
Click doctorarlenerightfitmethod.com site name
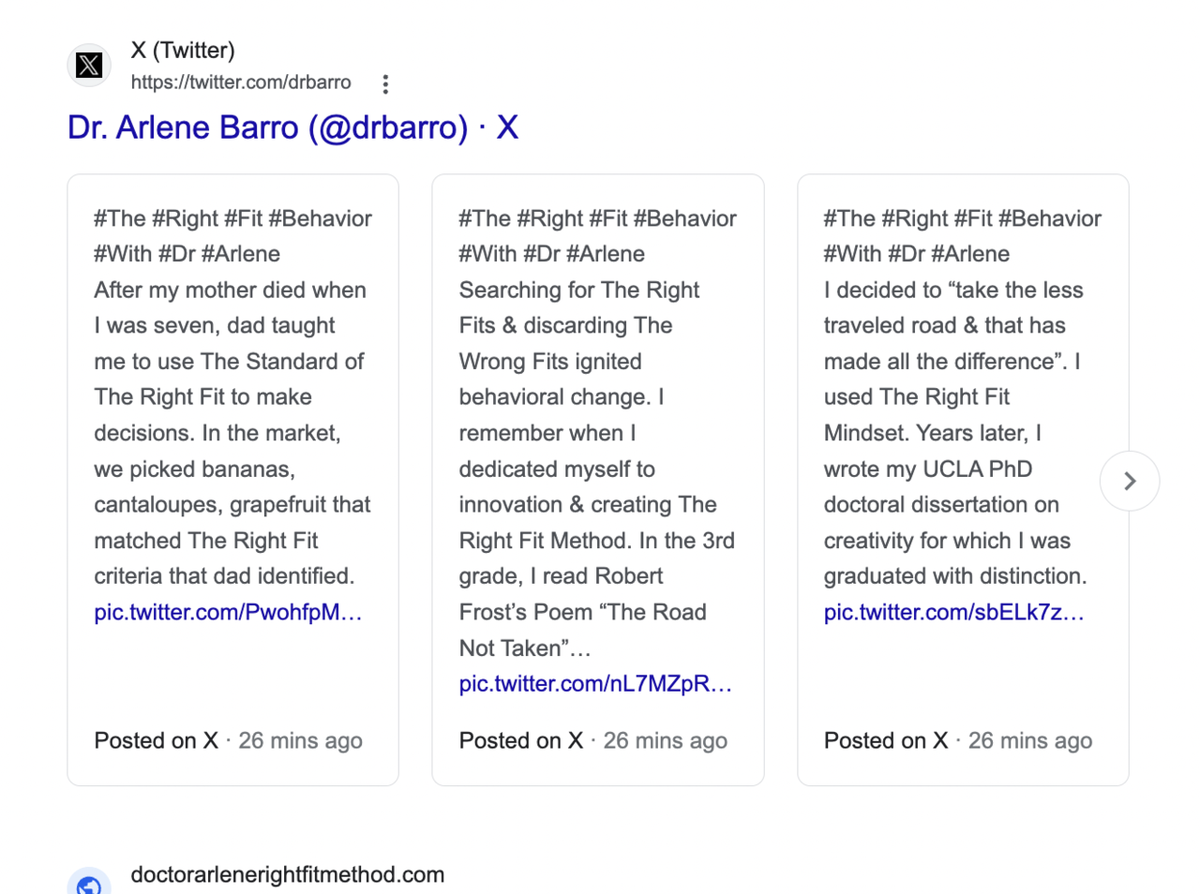(288, 874)
